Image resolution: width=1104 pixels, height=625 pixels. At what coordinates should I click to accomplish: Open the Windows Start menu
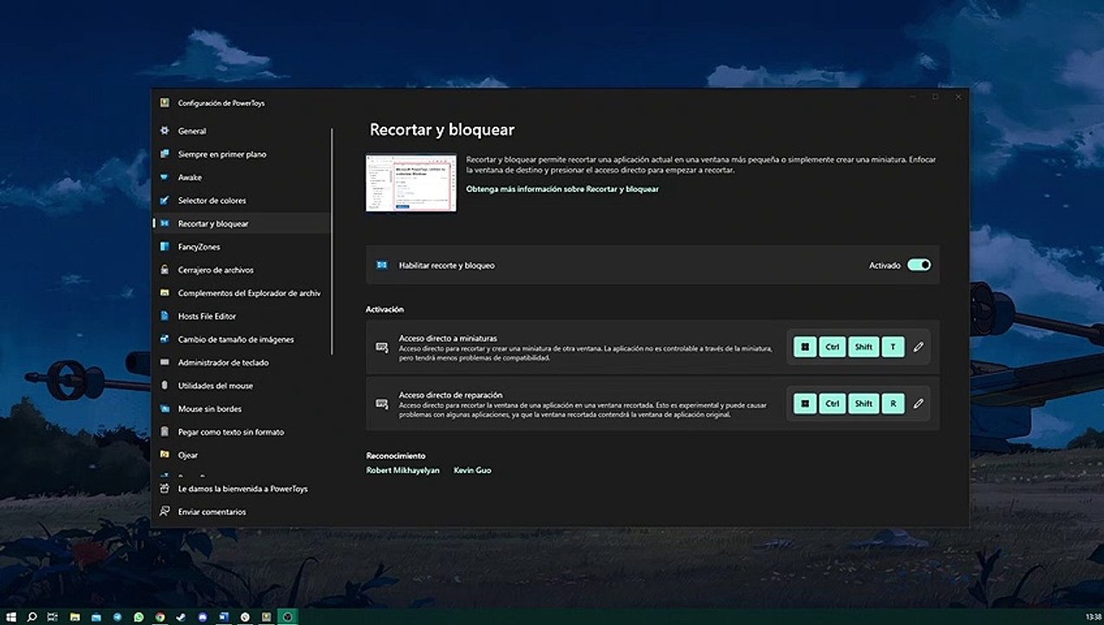(x=11, y=617)
